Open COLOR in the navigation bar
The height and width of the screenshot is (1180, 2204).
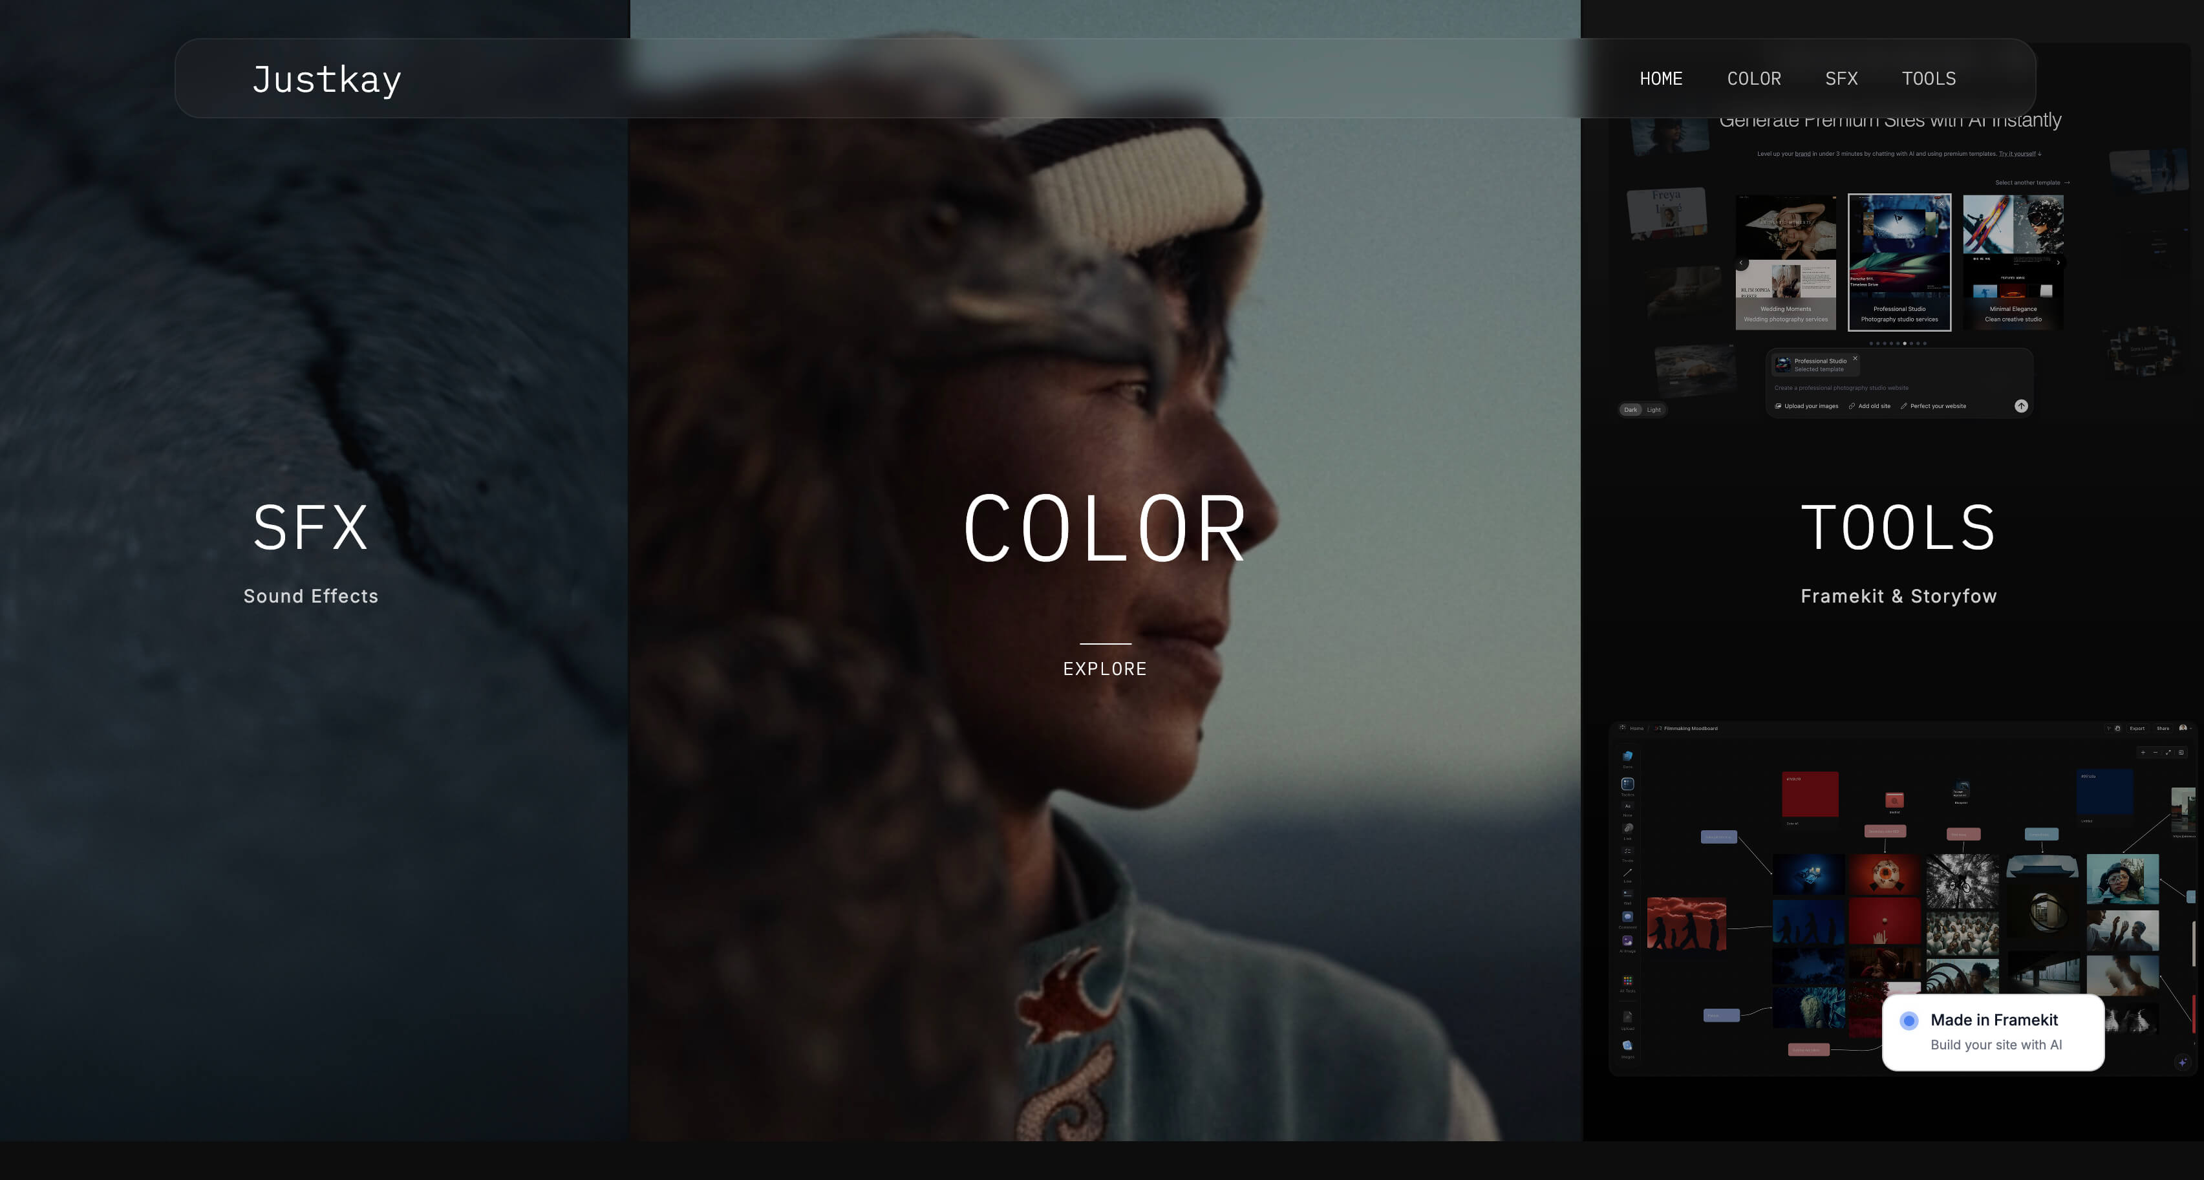(x=1754, y=79)
